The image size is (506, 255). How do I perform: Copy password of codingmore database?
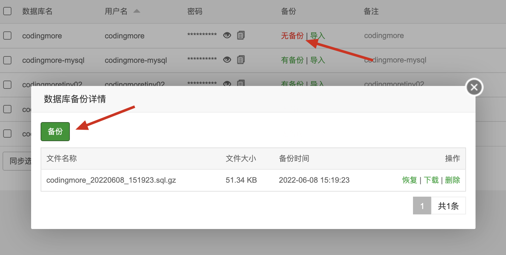coord(241,35)
